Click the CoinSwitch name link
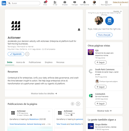The width and height of the screenshot is (129, 131). click(100, 94)
